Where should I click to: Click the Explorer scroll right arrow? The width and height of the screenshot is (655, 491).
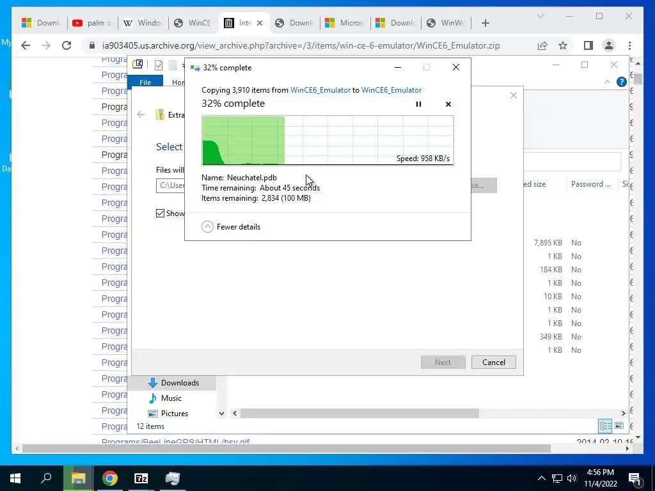623,414
